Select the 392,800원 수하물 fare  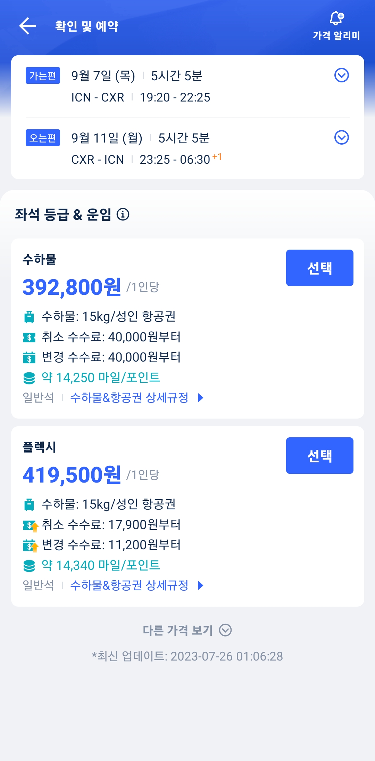(x=319, y=268)
